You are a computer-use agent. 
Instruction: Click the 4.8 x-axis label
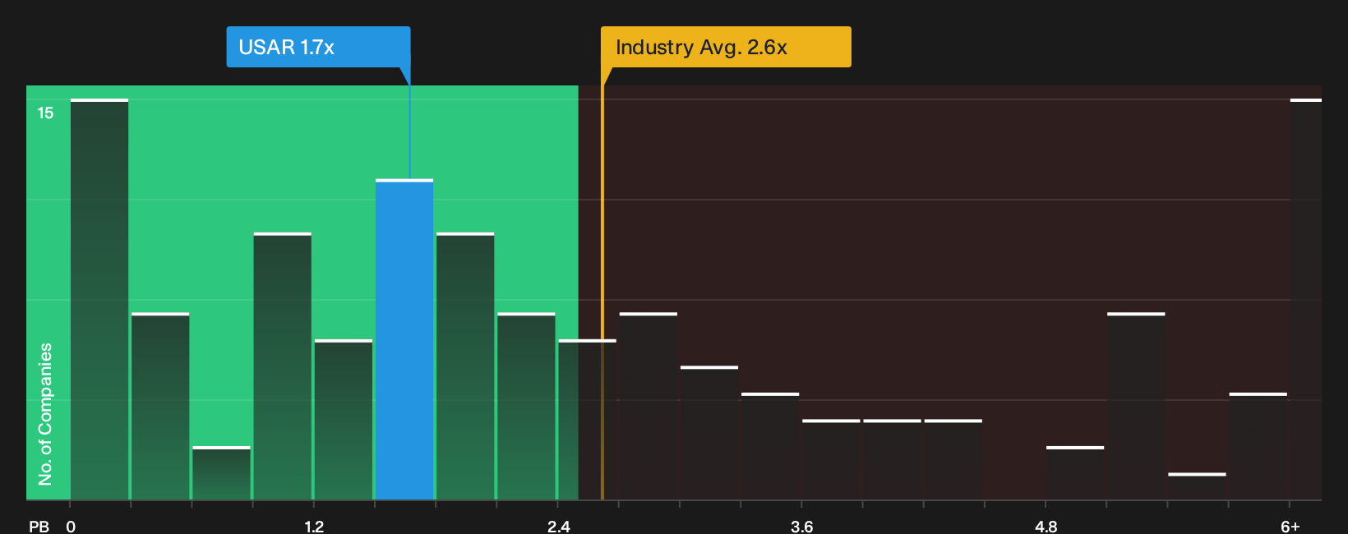[1046, 526]
